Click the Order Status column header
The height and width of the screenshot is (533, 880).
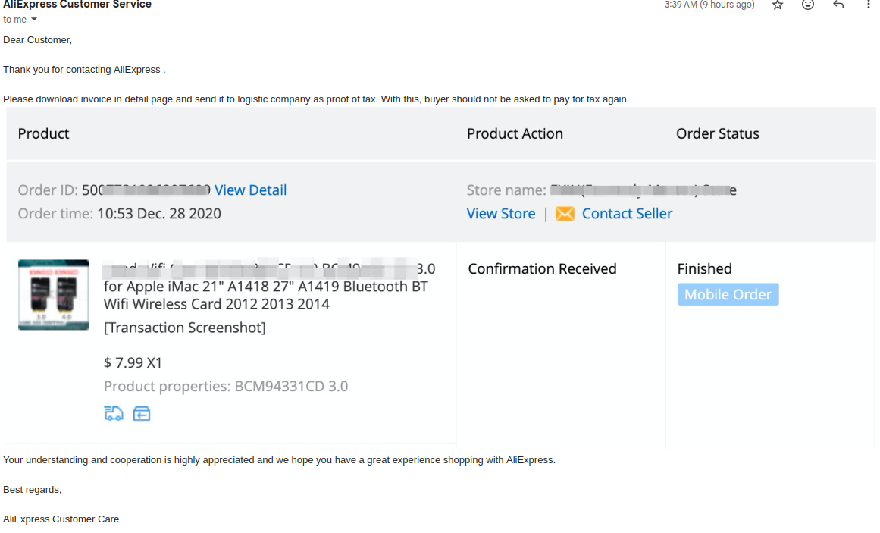click(717, 133)
